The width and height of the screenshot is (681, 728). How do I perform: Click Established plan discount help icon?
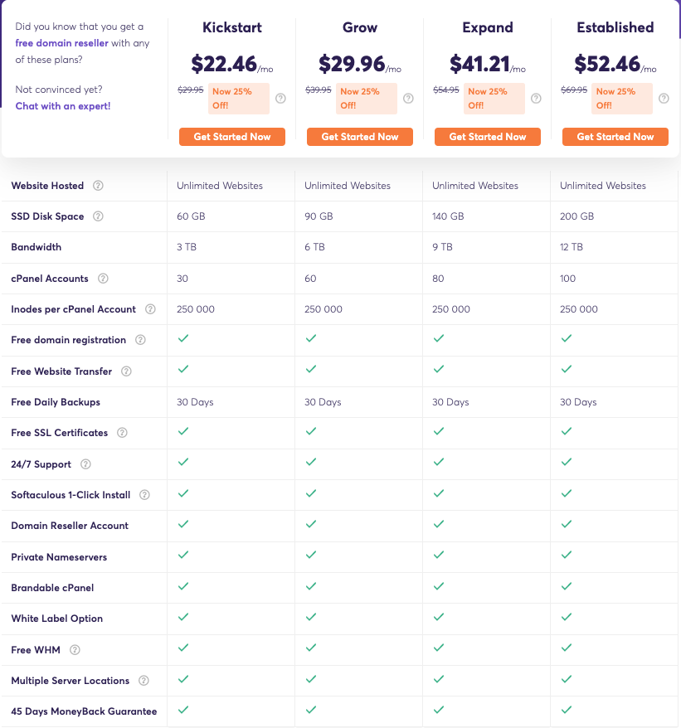click(x=664, y=99)
